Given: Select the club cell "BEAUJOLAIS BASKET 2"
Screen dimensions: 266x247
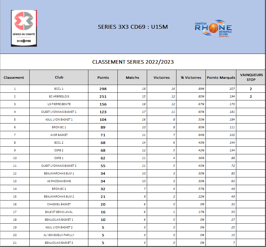Looking at the screenshot, I should point(59,243).
